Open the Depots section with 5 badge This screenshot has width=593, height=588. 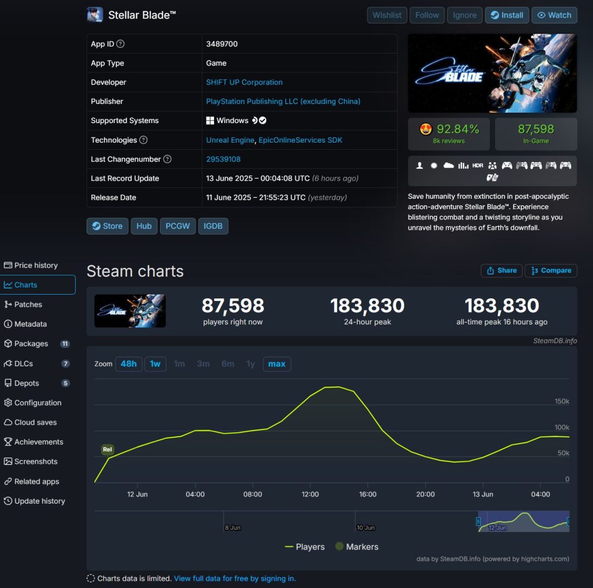(37, 383)
